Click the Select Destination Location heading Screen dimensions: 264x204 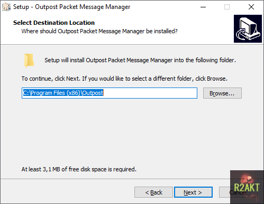54,23
